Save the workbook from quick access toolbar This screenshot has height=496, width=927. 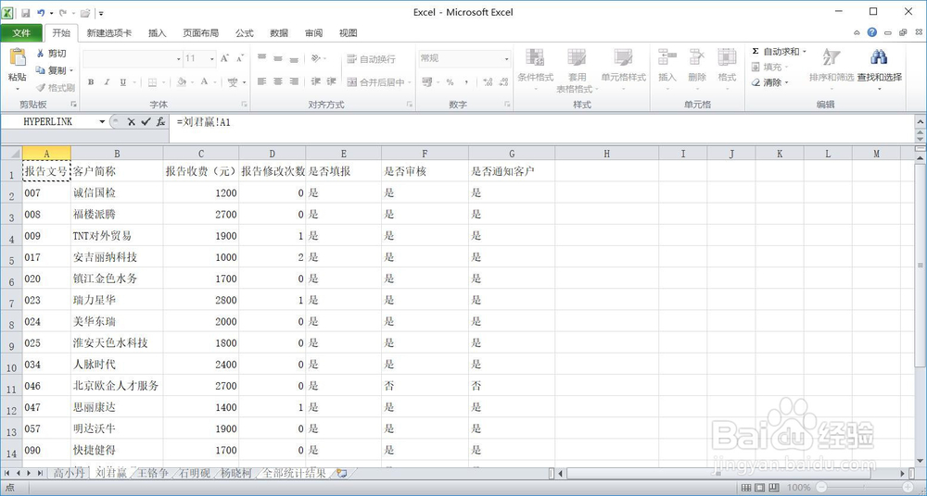25,12
